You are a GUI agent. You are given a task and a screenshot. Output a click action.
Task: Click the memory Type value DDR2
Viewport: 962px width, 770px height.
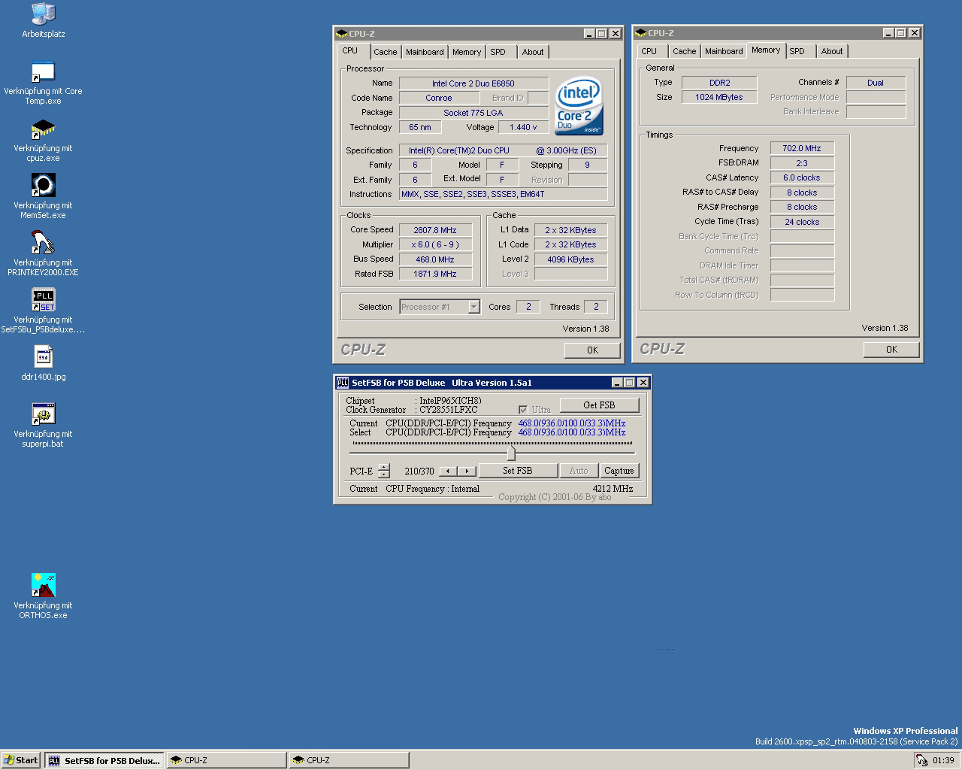pyautogui.click(x=719, y=83)
